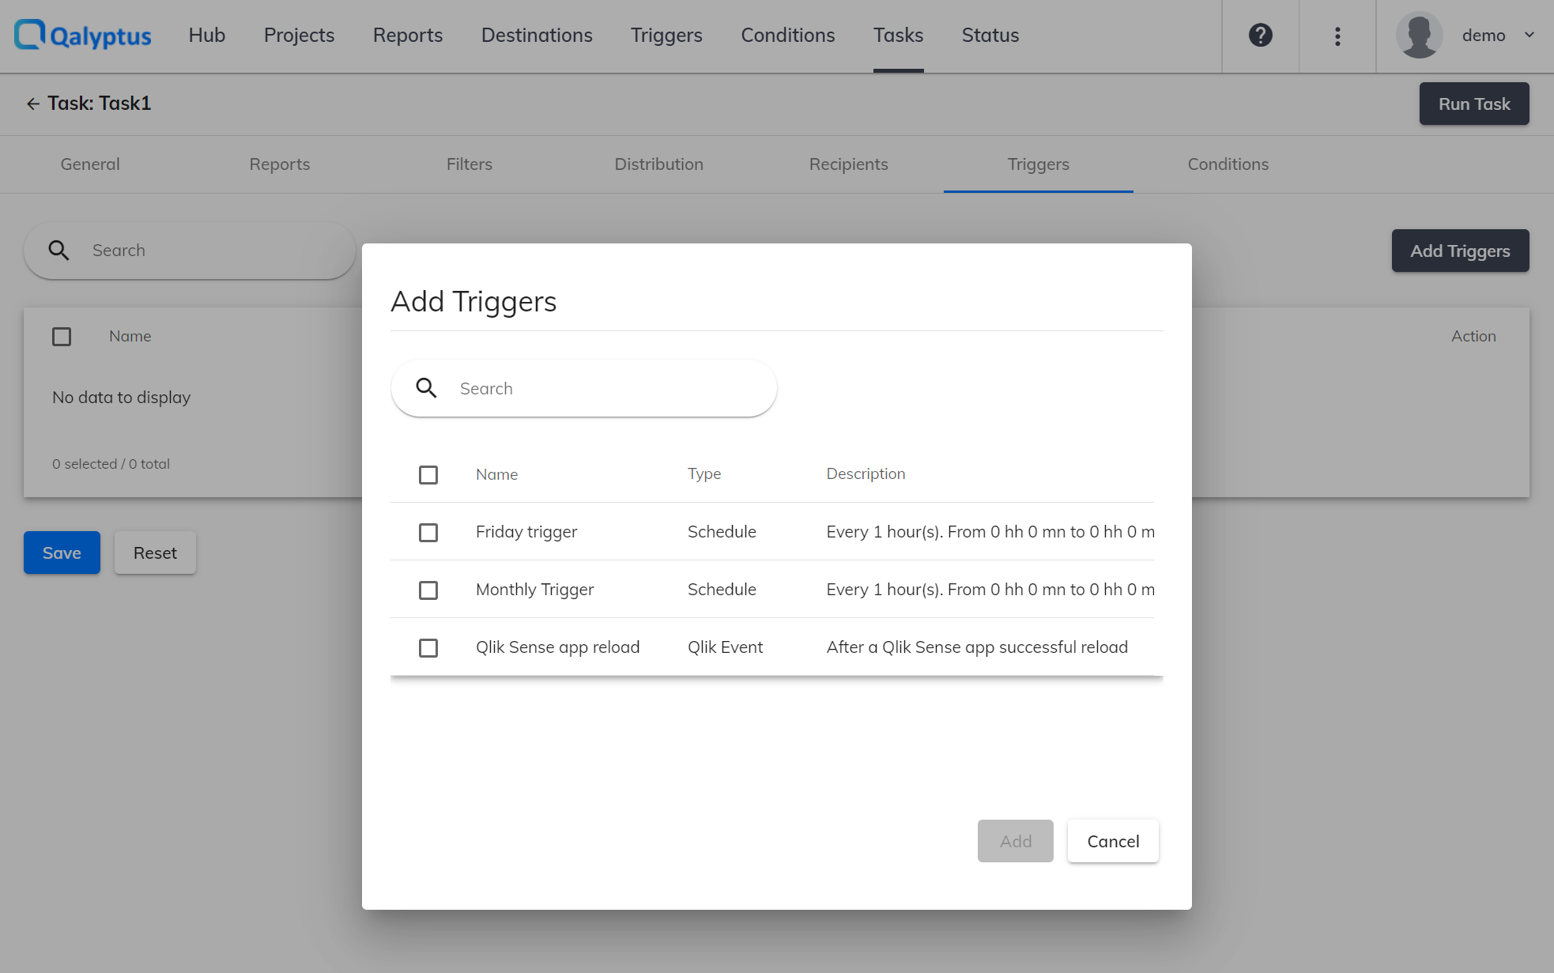Sort by the Type column header
The height and width of the screenshot is (973, 1554).
point(703,473)
